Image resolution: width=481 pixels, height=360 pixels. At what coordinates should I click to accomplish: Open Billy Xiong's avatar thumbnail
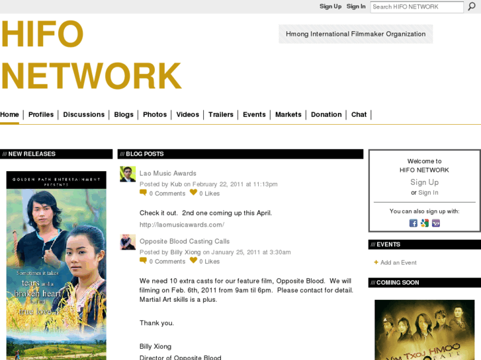(128, 242)
